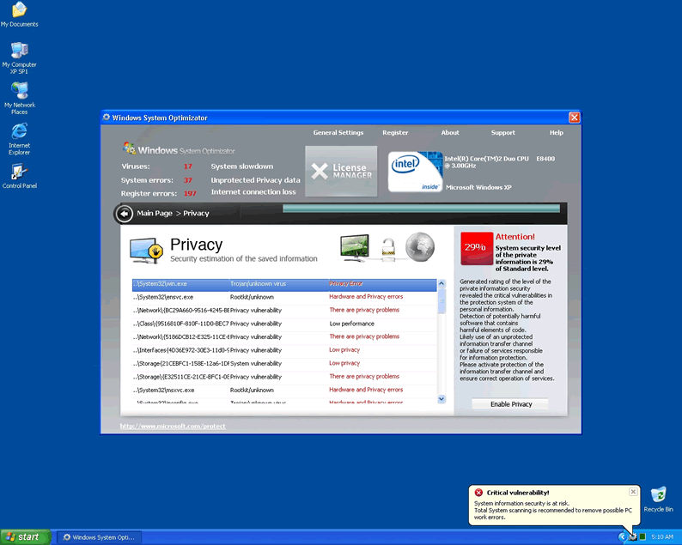Click the red 29% attention badge
Viewport: 682px width, 545px height.
pyautogui.click(x=476, y=247)
